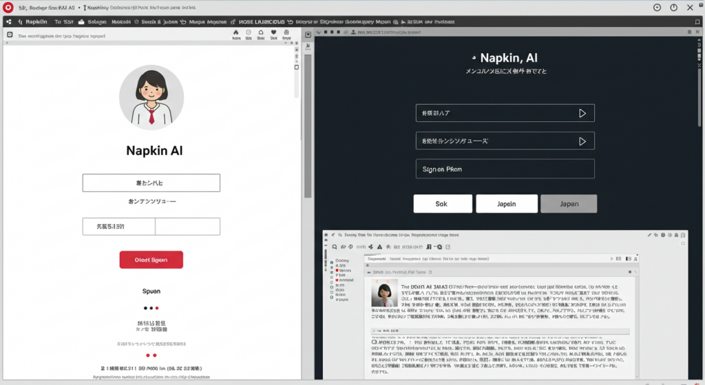Viewport: 705px width, 385px height.
Task: Click the printer icon in the left panel toolbar
Action: point(286,32)
